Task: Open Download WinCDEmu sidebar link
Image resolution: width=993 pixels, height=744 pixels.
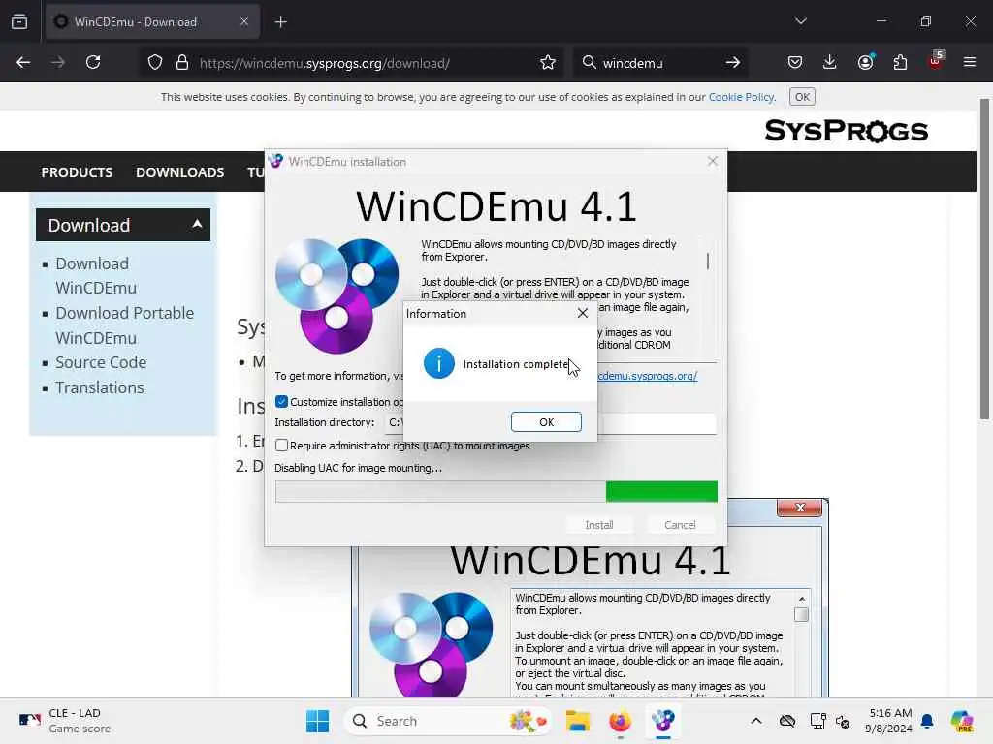Action: point(96,275)
